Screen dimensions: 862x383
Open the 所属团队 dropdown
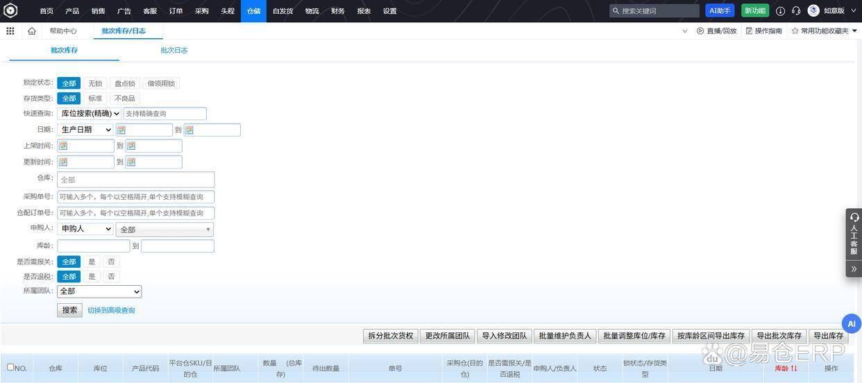point(99,291)
